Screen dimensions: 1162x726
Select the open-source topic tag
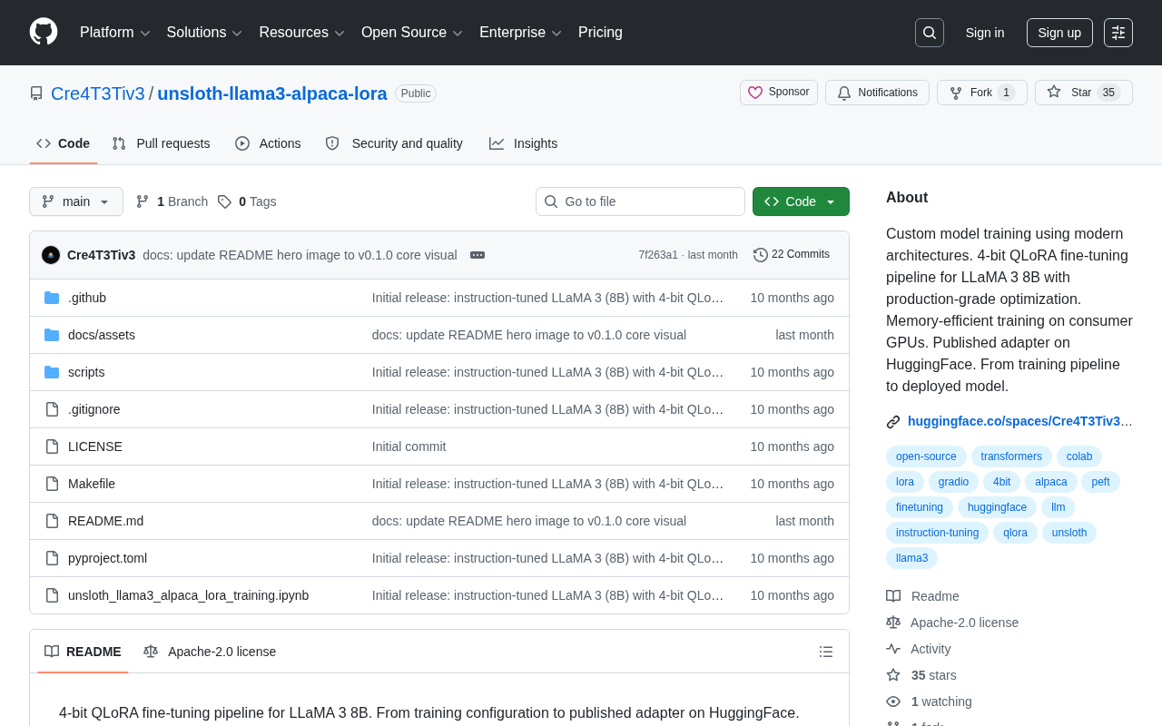(926, 456)
